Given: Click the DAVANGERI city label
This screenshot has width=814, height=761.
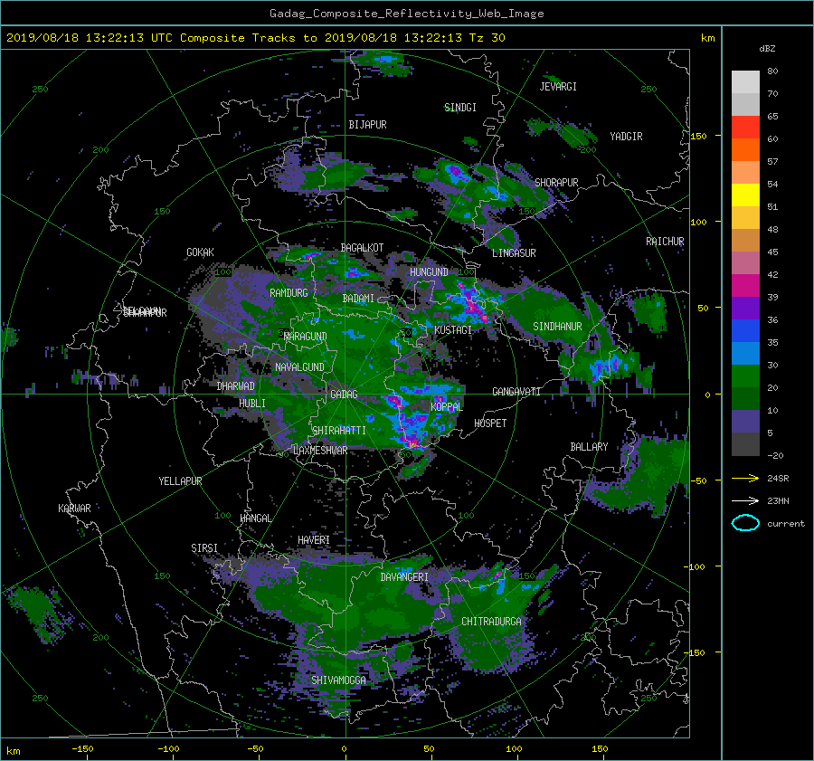Looking at the screenshot, I should (404, 577).
